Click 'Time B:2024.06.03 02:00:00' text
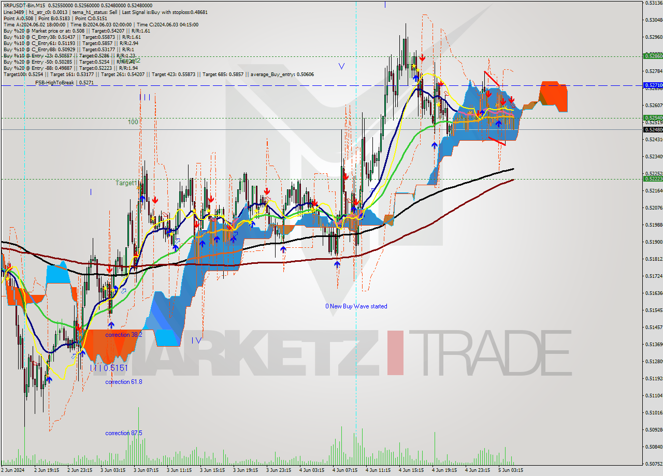Image resolution: width=663 pixels, height=476 pixels. pos(100,24)
